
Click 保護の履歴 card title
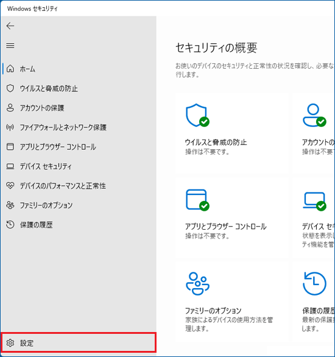(318, 311)
